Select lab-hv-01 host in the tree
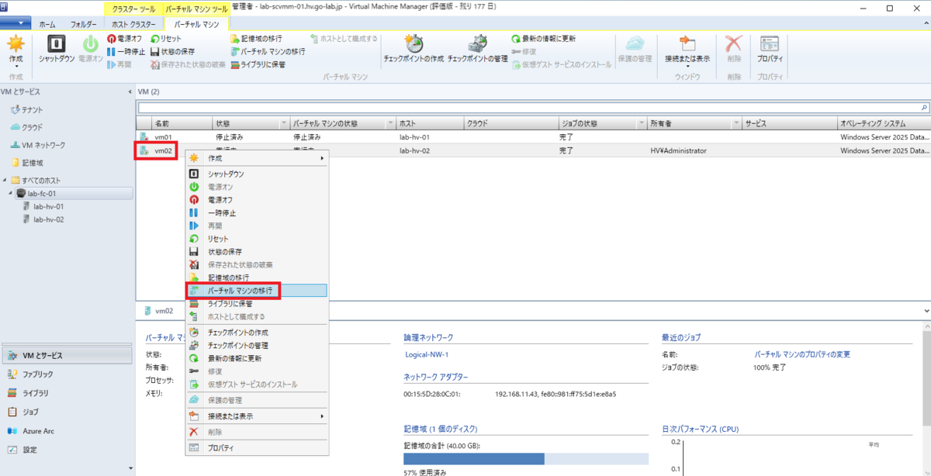Viewport: 931px width, 476px height. pyautogui.click(x=48, y=206)
